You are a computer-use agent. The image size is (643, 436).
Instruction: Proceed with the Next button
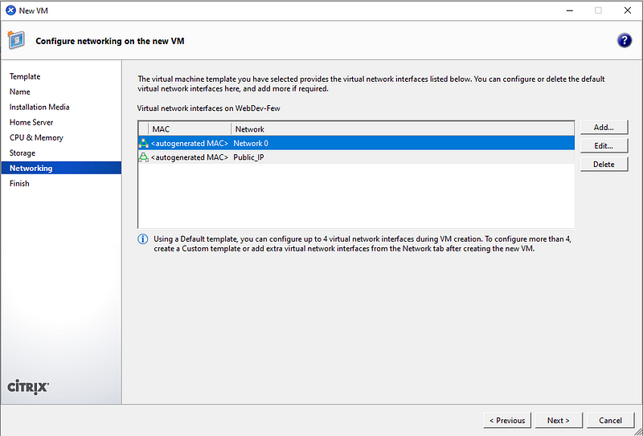click(558, 420)
